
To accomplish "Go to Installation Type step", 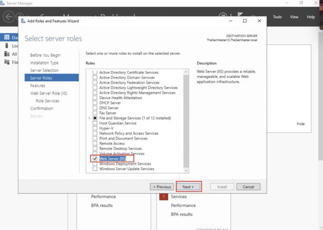I will pyautogui.click(x=44, y=63).
